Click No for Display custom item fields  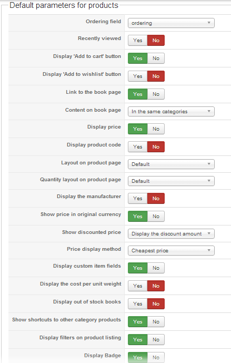pos(156,268)
